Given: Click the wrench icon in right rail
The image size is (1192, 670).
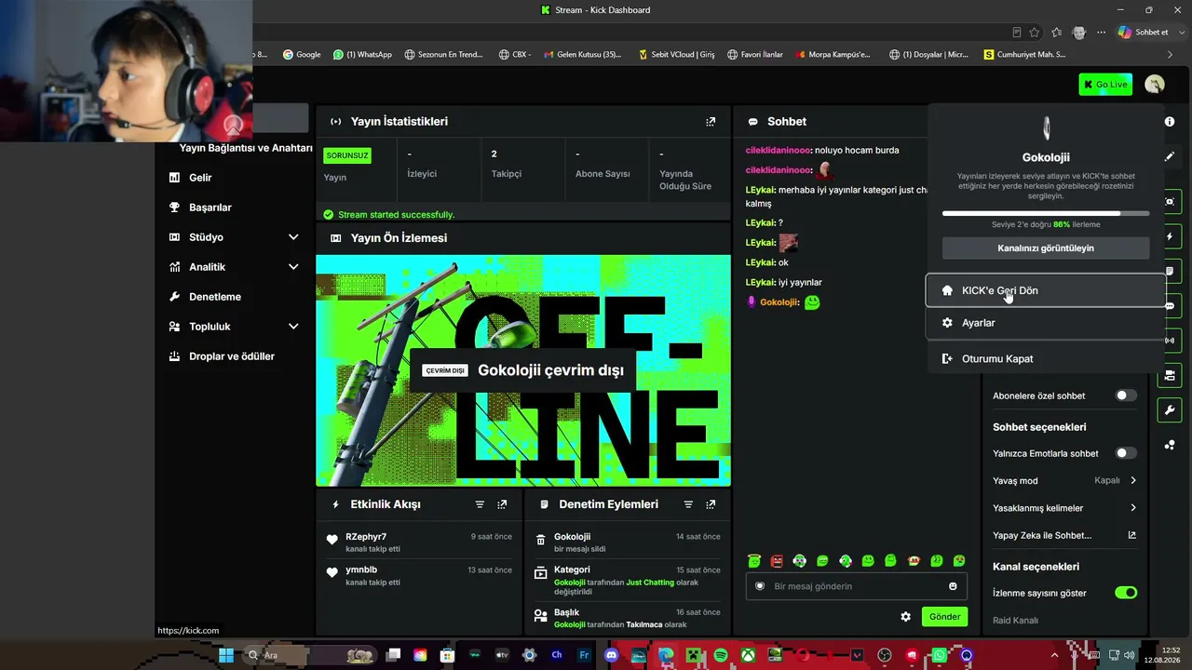Looking at the screenshot, I should [1170, 410].
